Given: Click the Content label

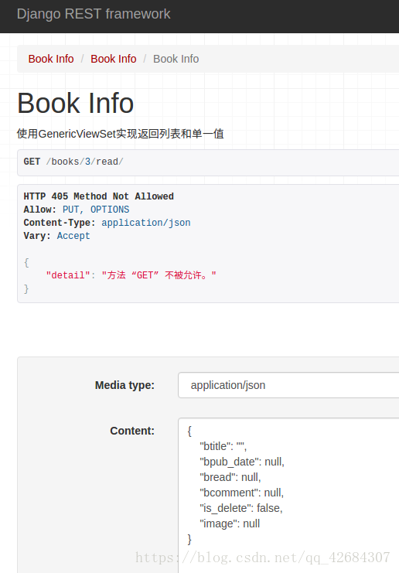Looking at the screenshot, I should [x=132, y=431].
